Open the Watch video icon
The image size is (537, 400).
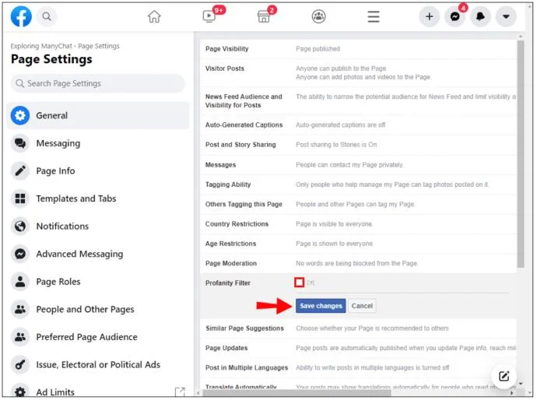click(209, 16)
